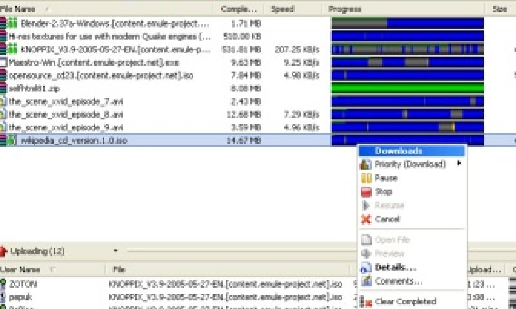Click the green selfhtml81.zip progress bar
Screen dimensions: 516x309
tap(408, 88)
